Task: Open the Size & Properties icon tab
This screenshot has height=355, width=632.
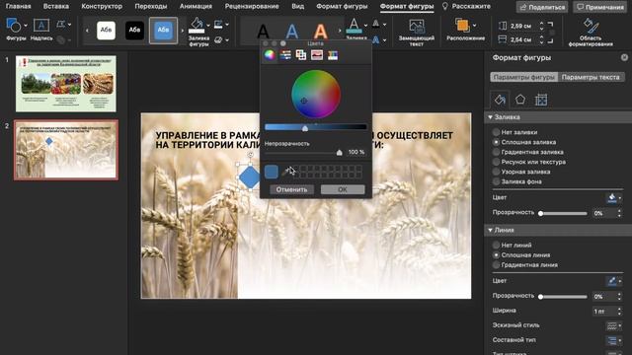Action: (541, 100)
